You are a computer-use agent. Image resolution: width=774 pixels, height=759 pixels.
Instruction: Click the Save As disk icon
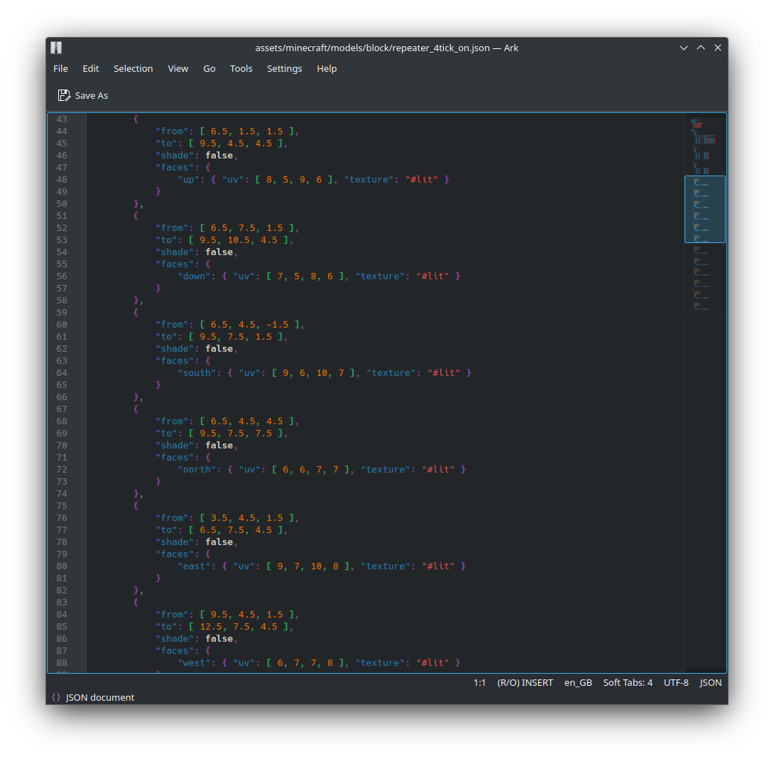pyautogui.click(x=64, y=95)
